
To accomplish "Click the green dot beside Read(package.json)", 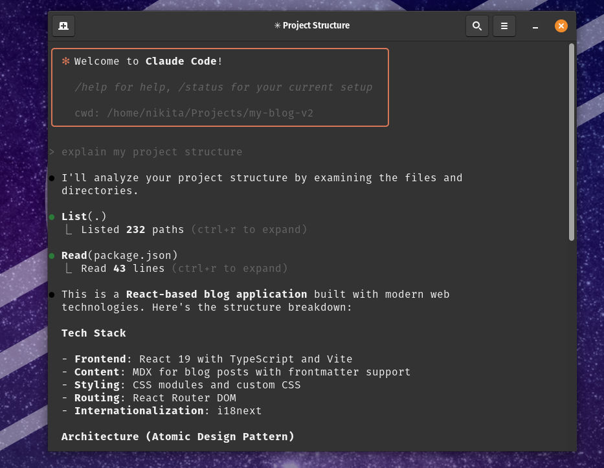I will [52, 256].
